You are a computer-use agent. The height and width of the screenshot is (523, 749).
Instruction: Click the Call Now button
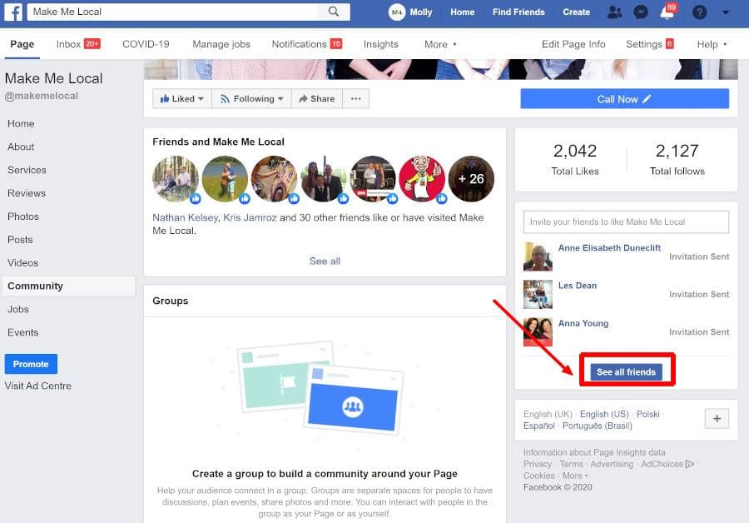point(624,99)
